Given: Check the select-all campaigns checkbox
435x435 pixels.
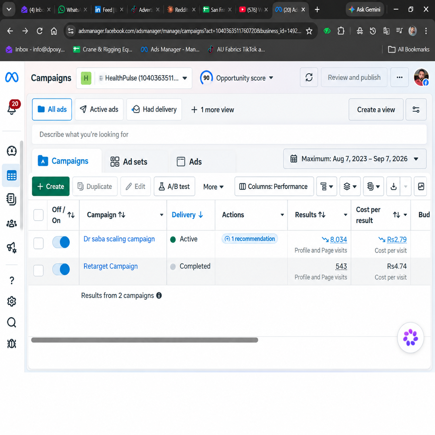Looking at the screenshot, I should 39,215.
